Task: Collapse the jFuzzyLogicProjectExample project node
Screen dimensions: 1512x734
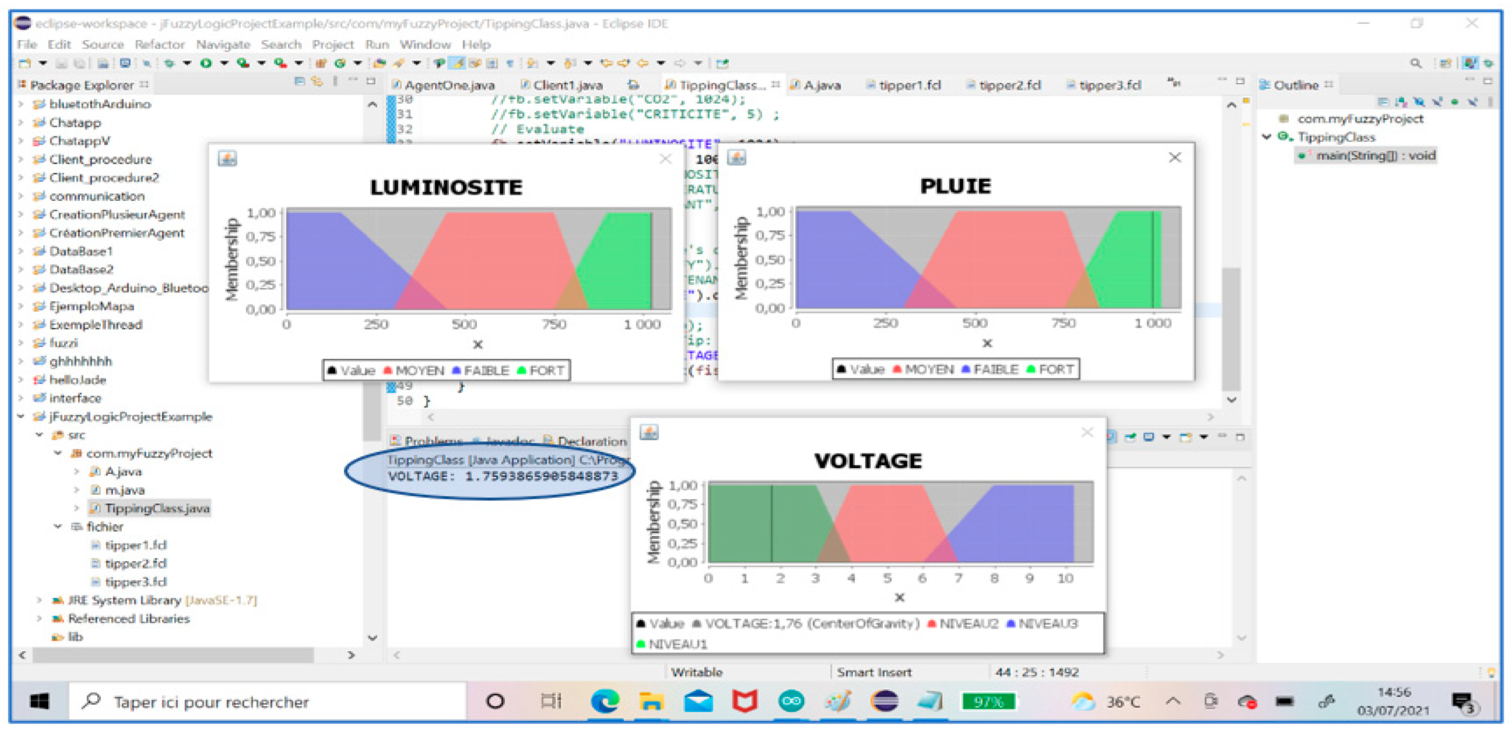Action: pyautogui.click(x=21, y=416)
